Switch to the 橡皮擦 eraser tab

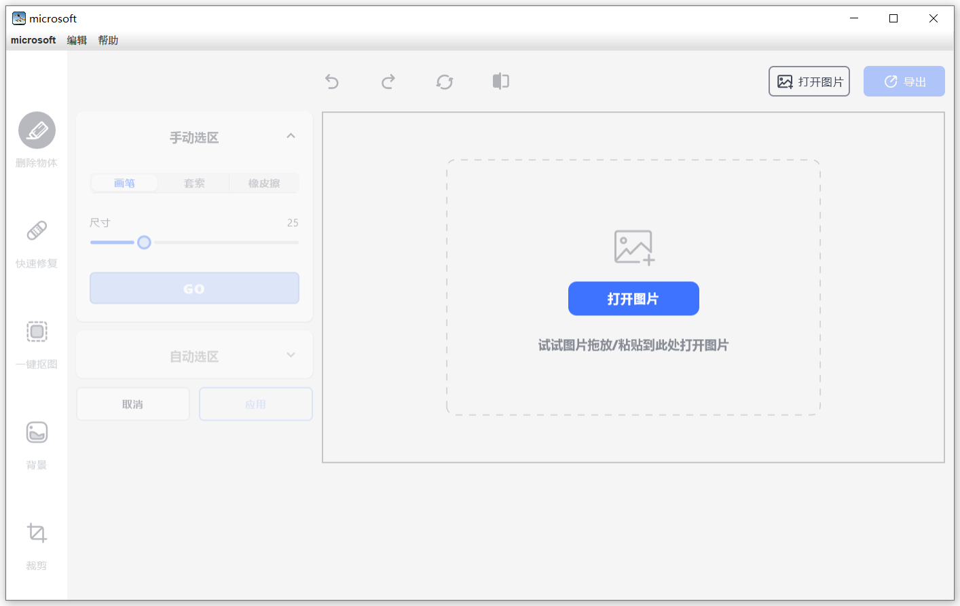[x=264, y=183]
